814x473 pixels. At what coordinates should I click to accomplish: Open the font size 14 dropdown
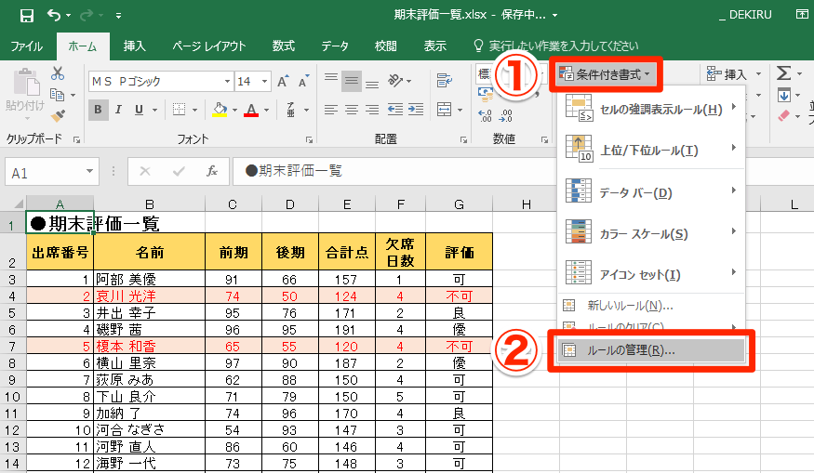point(264,82)
